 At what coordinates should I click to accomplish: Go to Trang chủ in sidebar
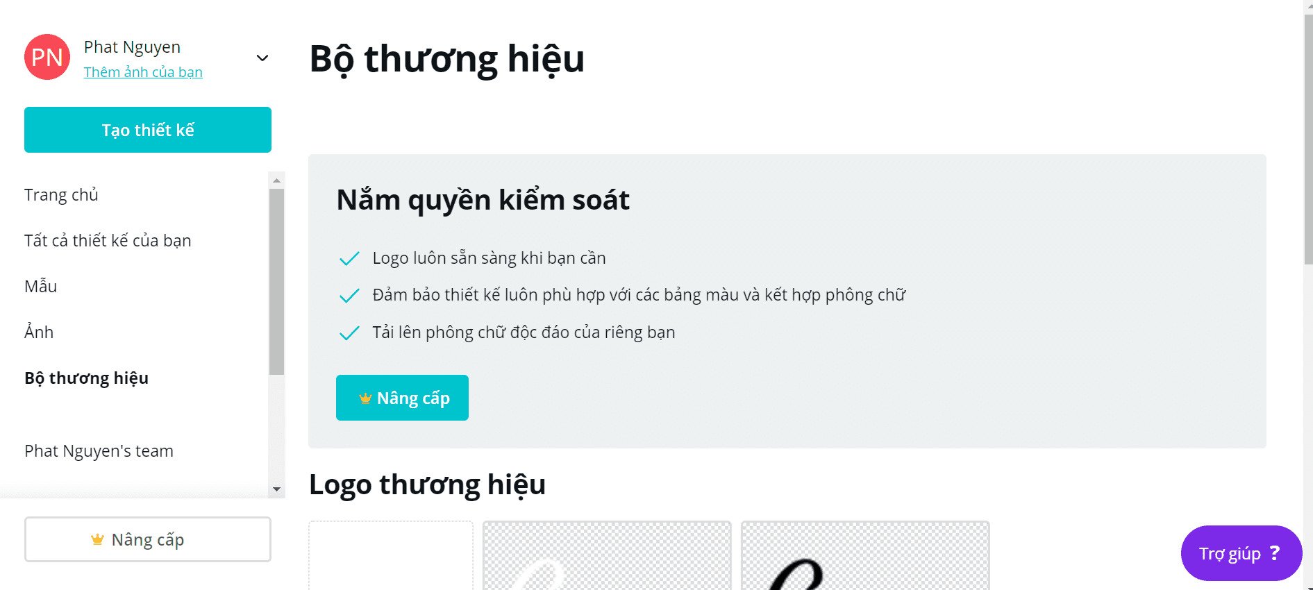[61, 195]
